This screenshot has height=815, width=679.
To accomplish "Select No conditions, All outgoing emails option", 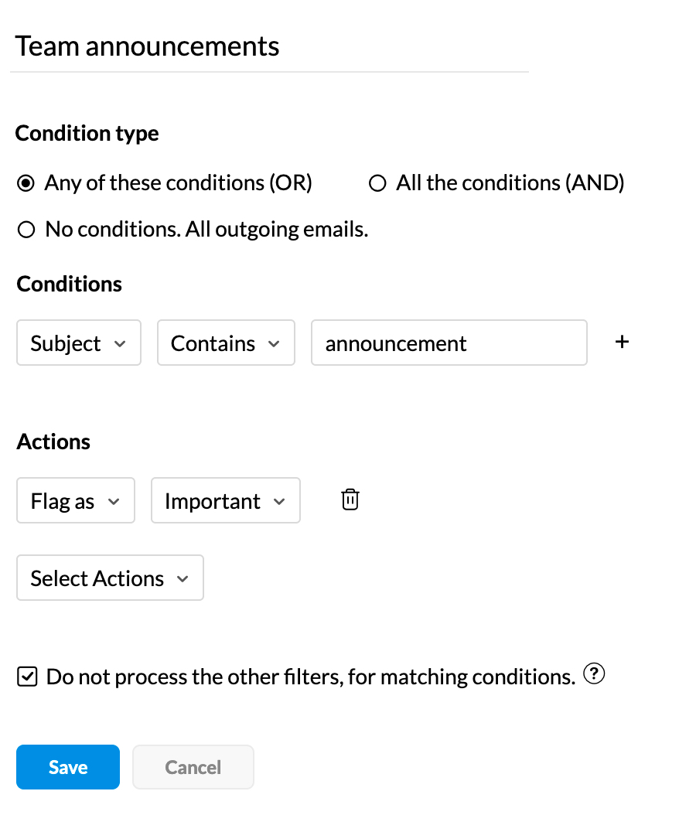I will 26,229.
